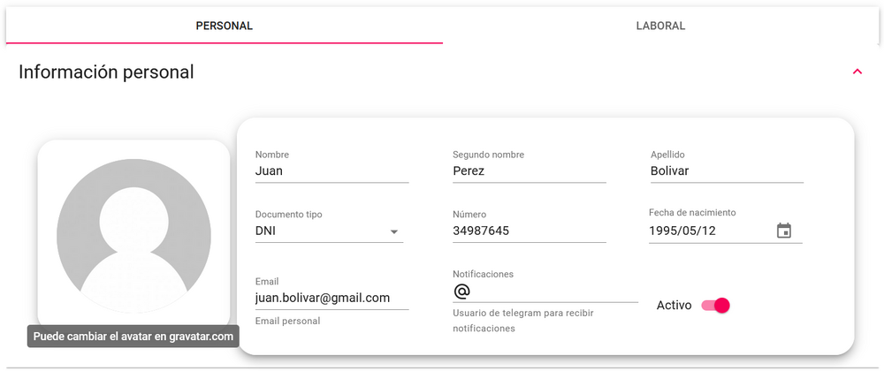This screenshot has width=884, height=371.
Task: Click the Información personal heading
Action: click(106, 72)
